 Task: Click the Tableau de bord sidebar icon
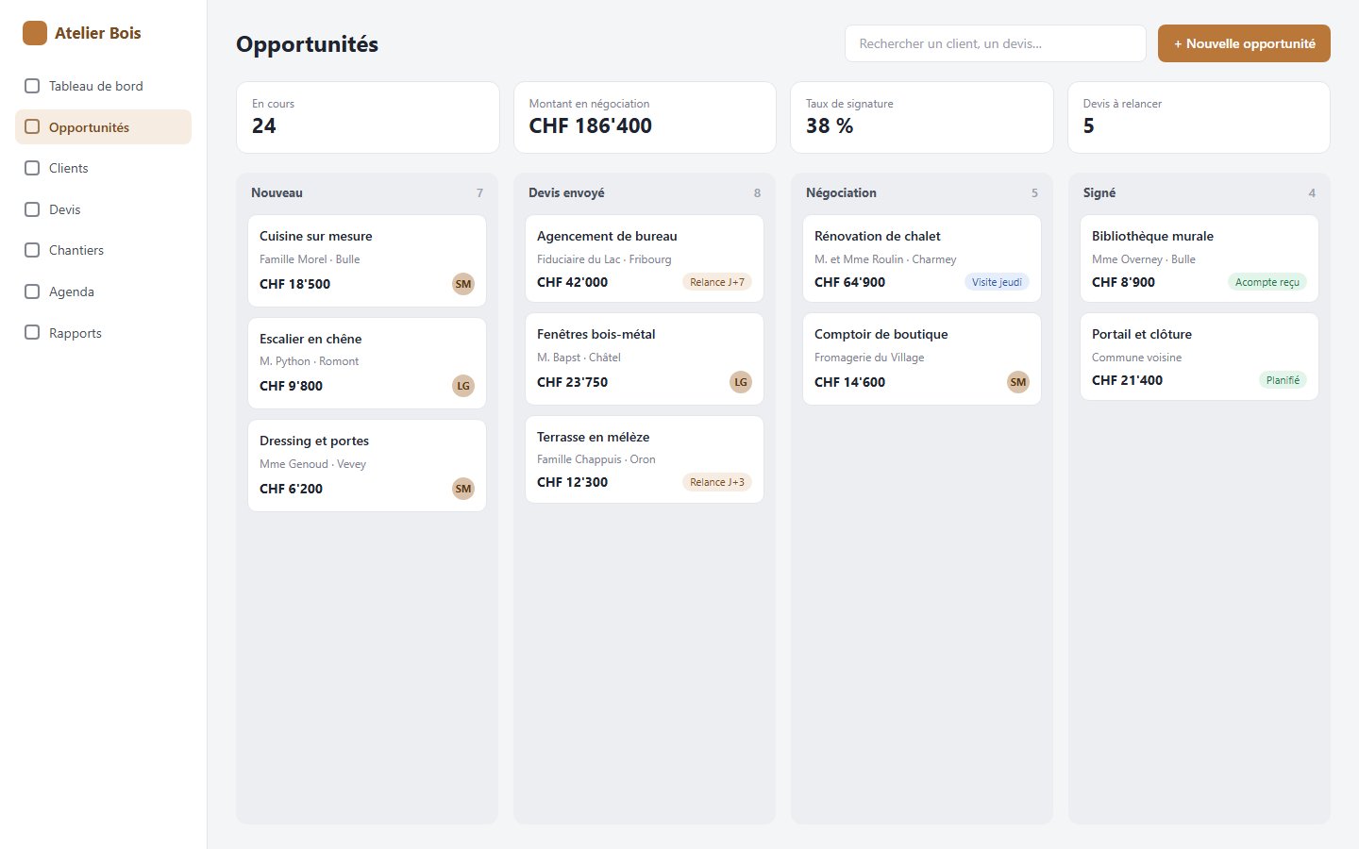[x=32, y=86]
